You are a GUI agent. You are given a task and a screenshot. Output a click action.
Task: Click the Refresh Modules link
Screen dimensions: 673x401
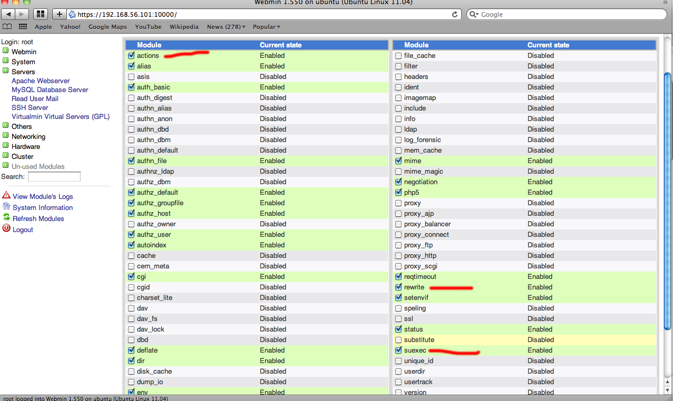(38, 218)
